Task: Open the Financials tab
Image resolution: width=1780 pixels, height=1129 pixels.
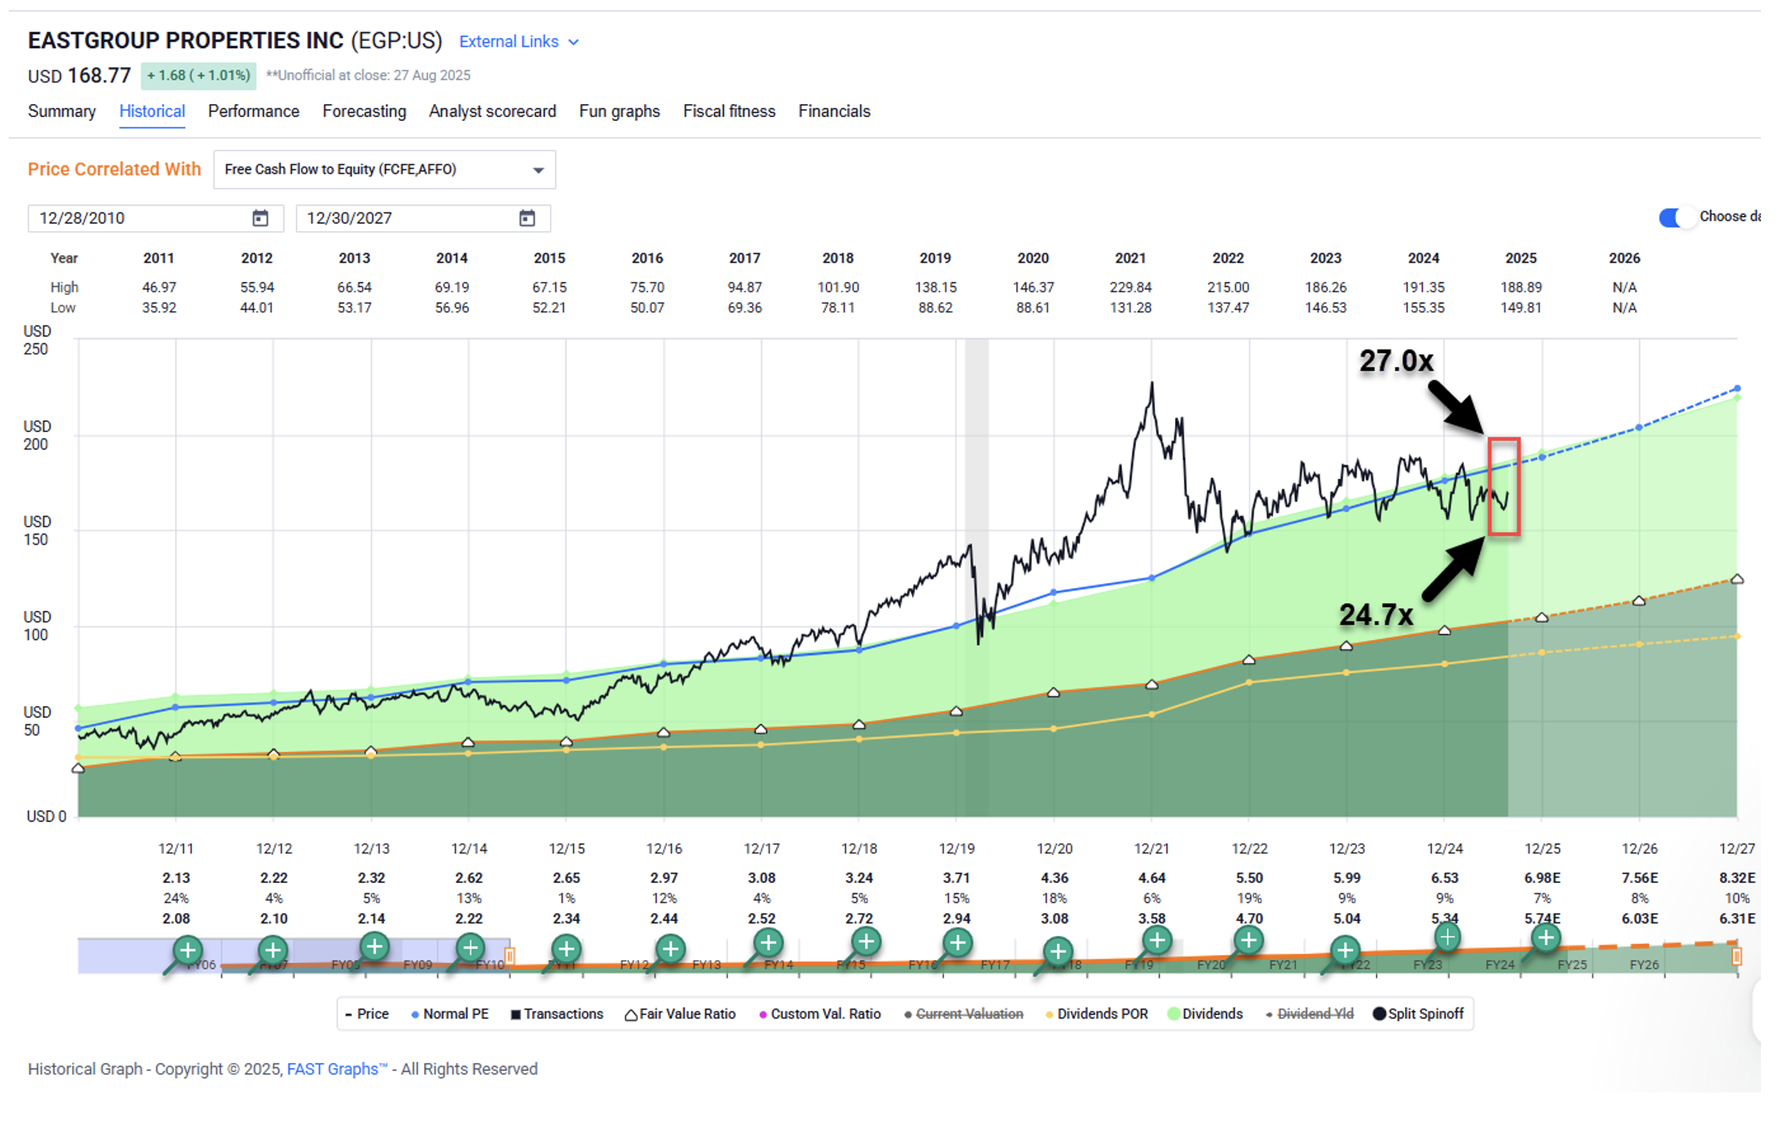Action: click(x=834, y=111)
